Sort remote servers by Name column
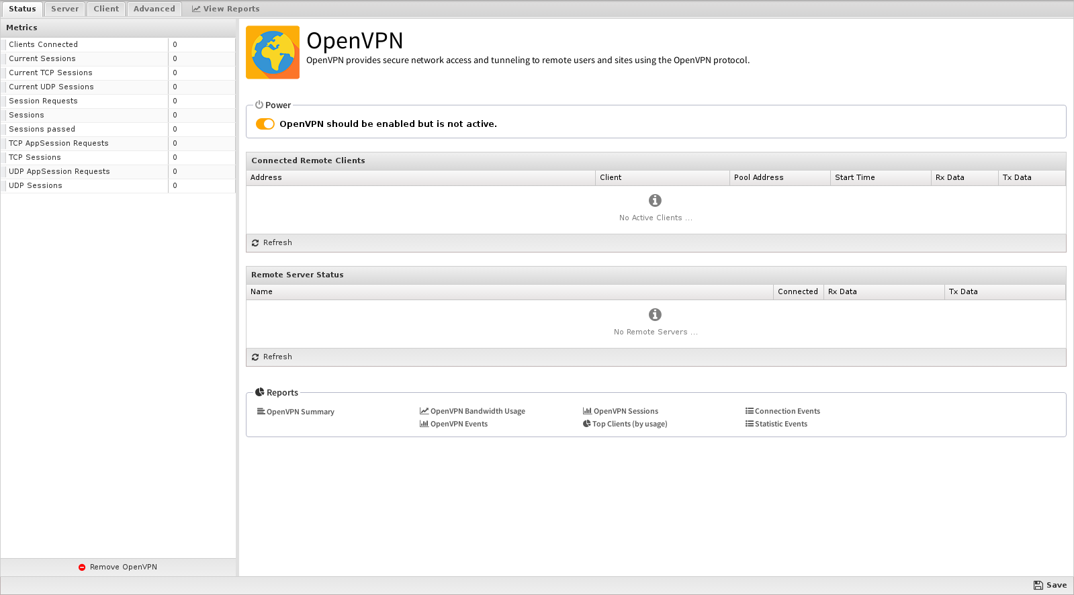Viewport: 1074px width, 595px height. click(510, 291)
